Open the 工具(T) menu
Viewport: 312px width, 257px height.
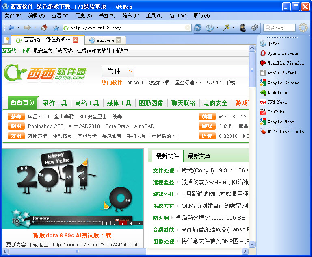(x=154, y=16)
